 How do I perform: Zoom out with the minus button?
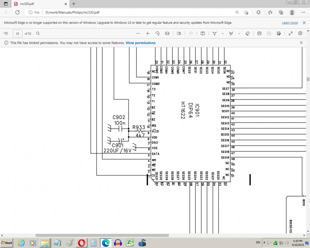point(138,33)
